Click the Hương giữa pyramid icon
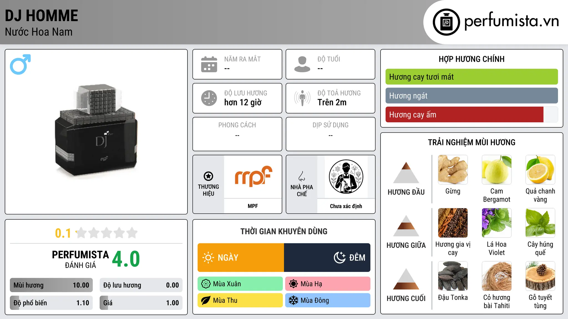 pos(406,226)
